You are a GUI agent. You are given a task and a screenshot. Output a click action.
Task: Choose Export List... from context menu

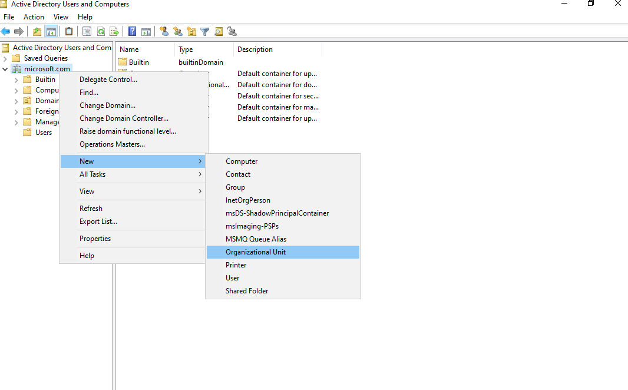tap(133, 222)
